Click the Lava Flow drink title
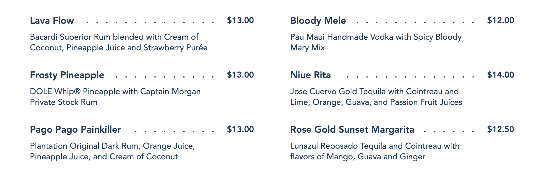This screenshot has height=183, width=546. click(52, 20)
